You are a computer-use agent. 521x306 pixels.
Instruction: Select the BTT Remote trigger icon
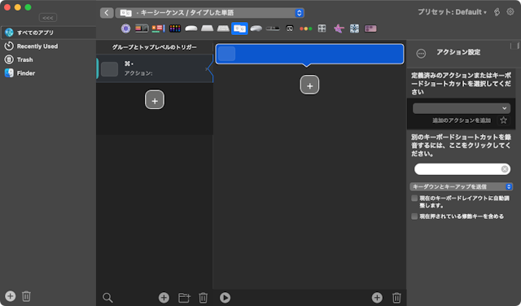click(x=290, y=28)
